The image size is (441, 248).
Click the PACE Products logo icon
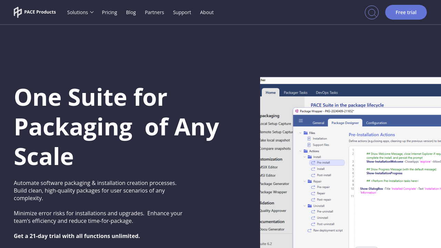18,12
